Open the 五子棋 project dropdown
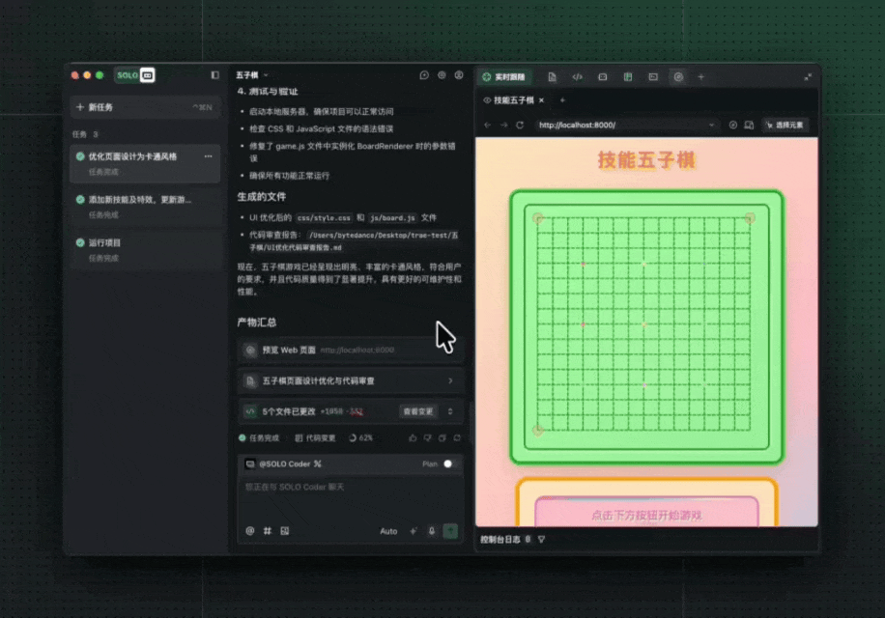 tap(253, 75)
